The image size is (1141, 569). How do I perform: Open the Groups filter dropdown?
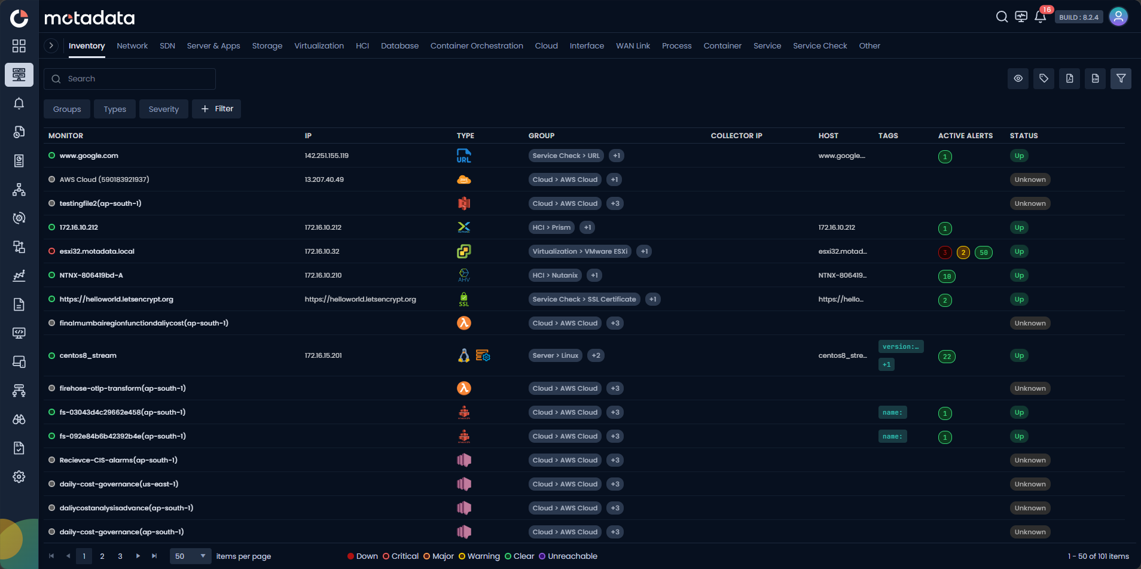67,109
